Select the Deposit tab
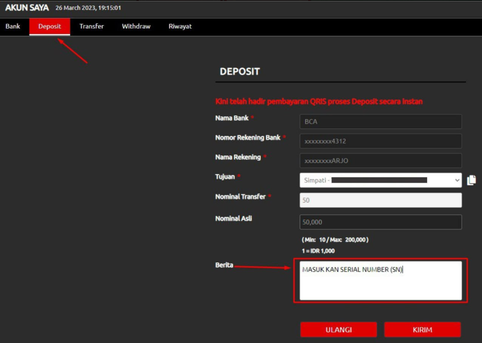Screen dimensions: 482x343 pyautogui.click(x=50, y=26)
